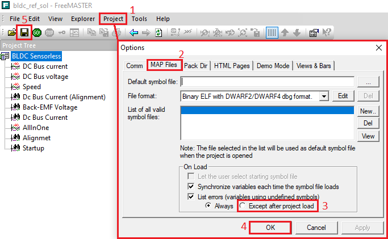The width and height of the screenshot is (388, 239).
Task: Close the Options dialog with X
Action: pyautogui.click(x=378, y=48)
